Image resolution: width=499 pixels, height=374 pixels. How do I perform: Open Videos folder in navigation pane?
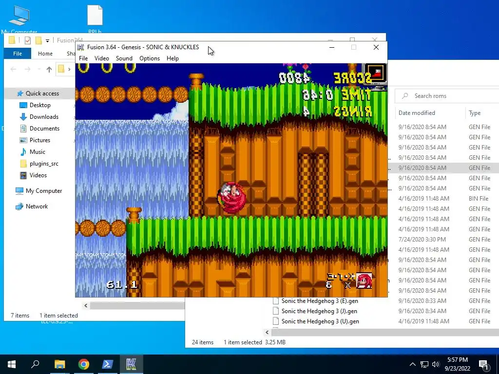coord(38,175)
